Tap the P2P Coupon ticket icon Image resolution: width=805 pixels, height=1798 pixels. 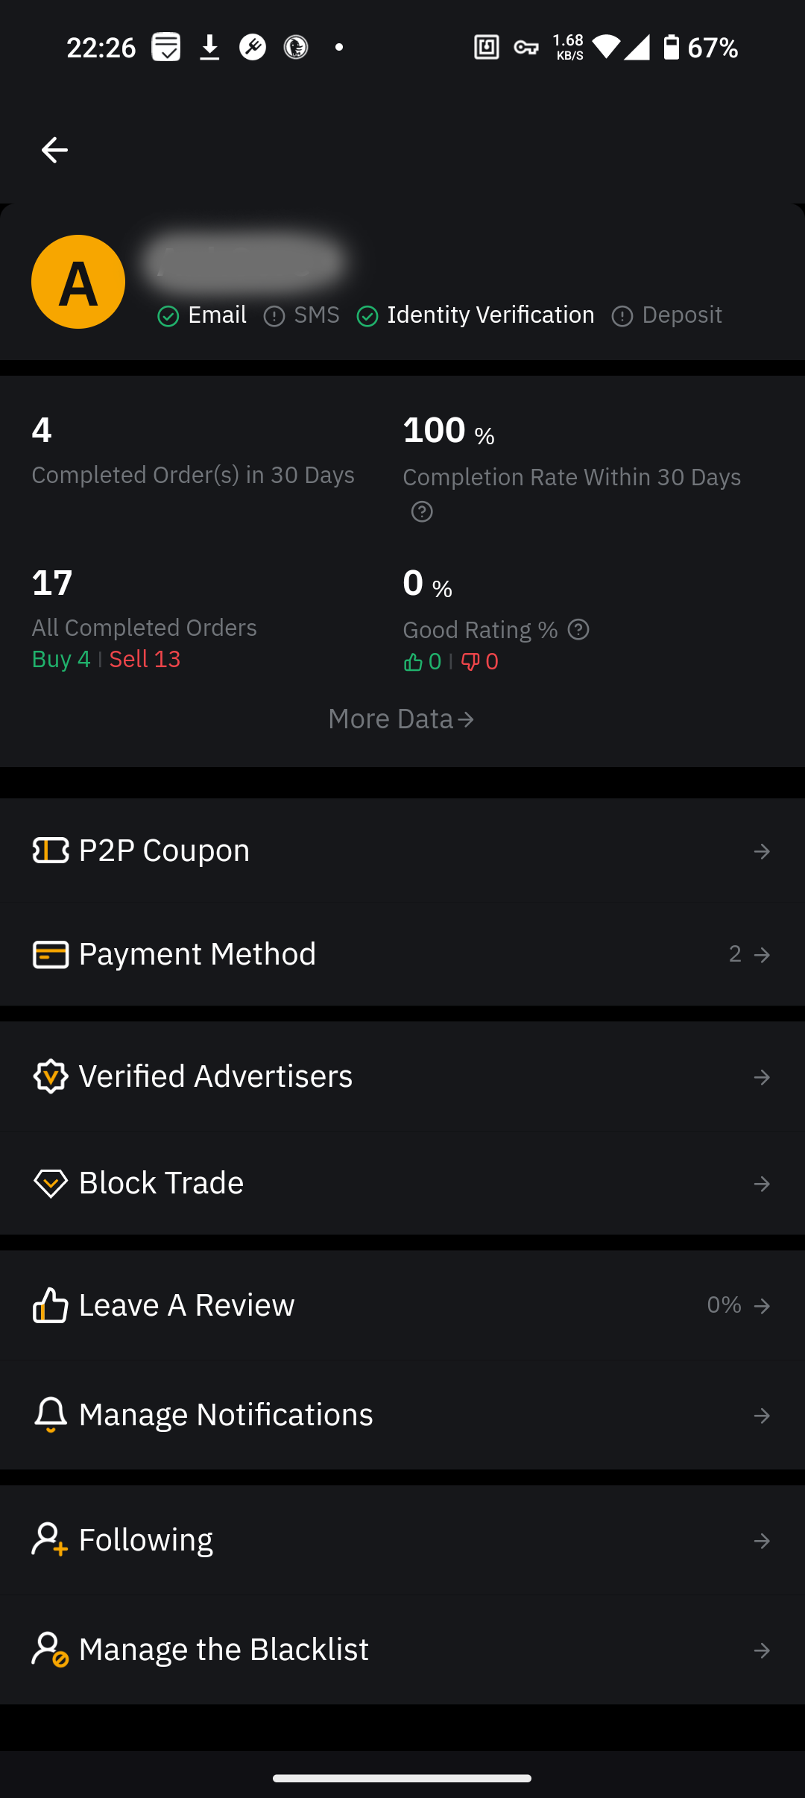51,851
